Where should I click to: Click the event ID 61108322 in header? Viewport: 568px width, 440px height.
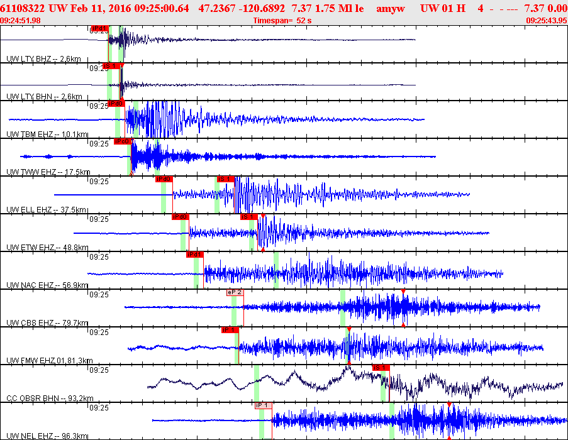[x=23, y=8]
